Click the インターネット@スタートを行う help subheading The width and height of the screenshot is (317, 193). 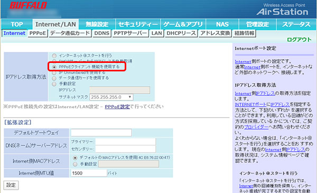coord(268,173)
